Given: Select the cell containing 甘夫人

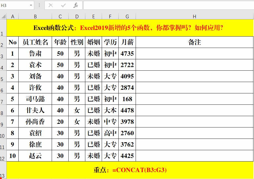Looking at the screenshot, I should (35, 110).
